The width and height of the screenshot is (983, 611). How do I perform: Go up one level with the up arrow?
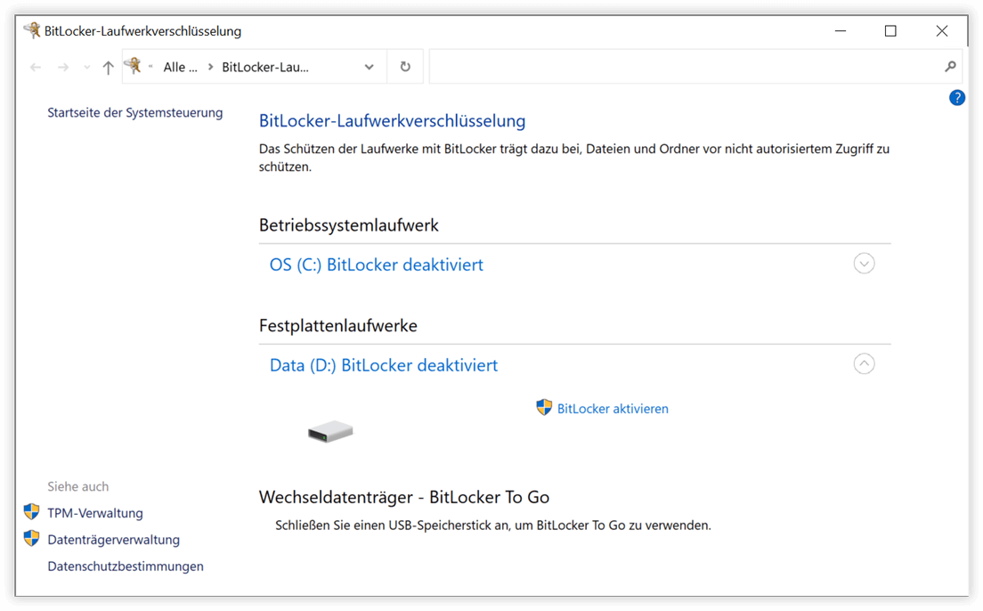108,67
